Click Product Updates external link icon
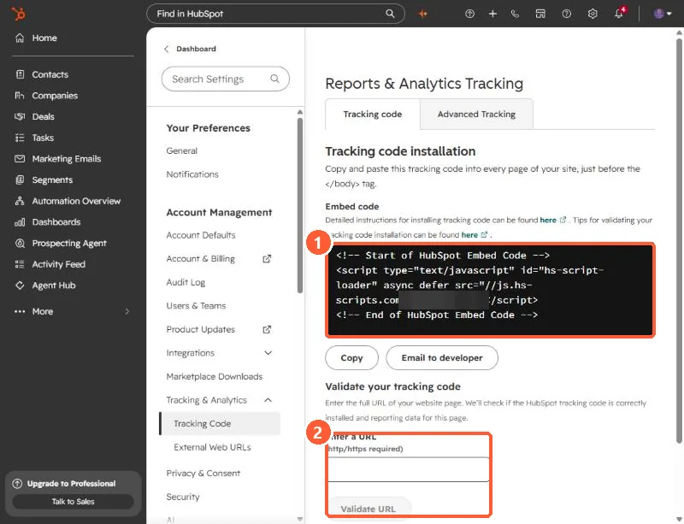This screenshot has width=684, height=524. click(267, 329)
